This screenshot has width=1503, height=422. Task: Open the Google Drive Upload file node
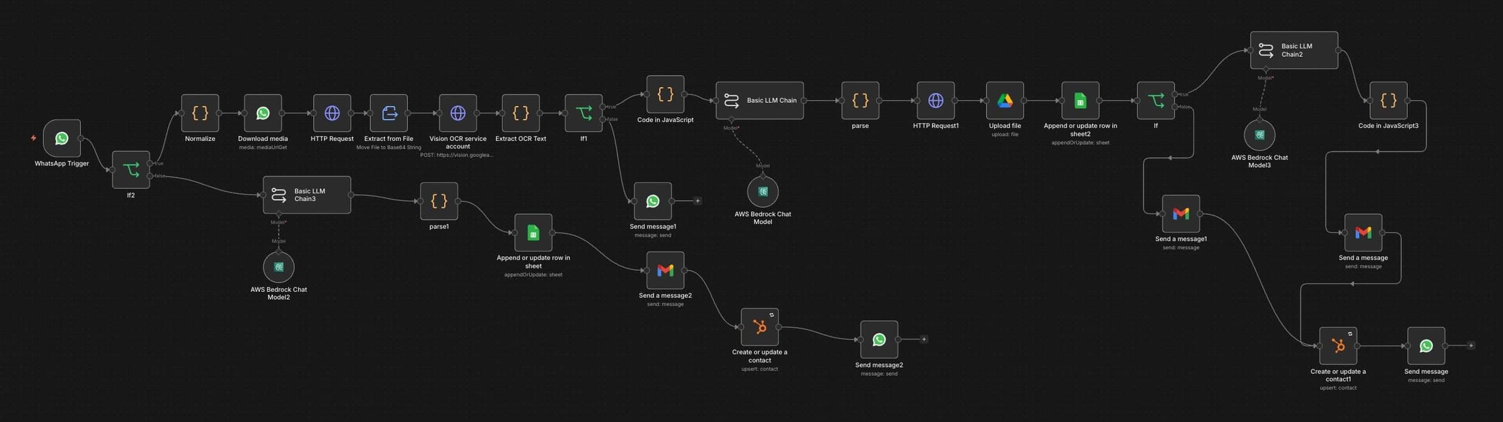[x=1005, y=101]
